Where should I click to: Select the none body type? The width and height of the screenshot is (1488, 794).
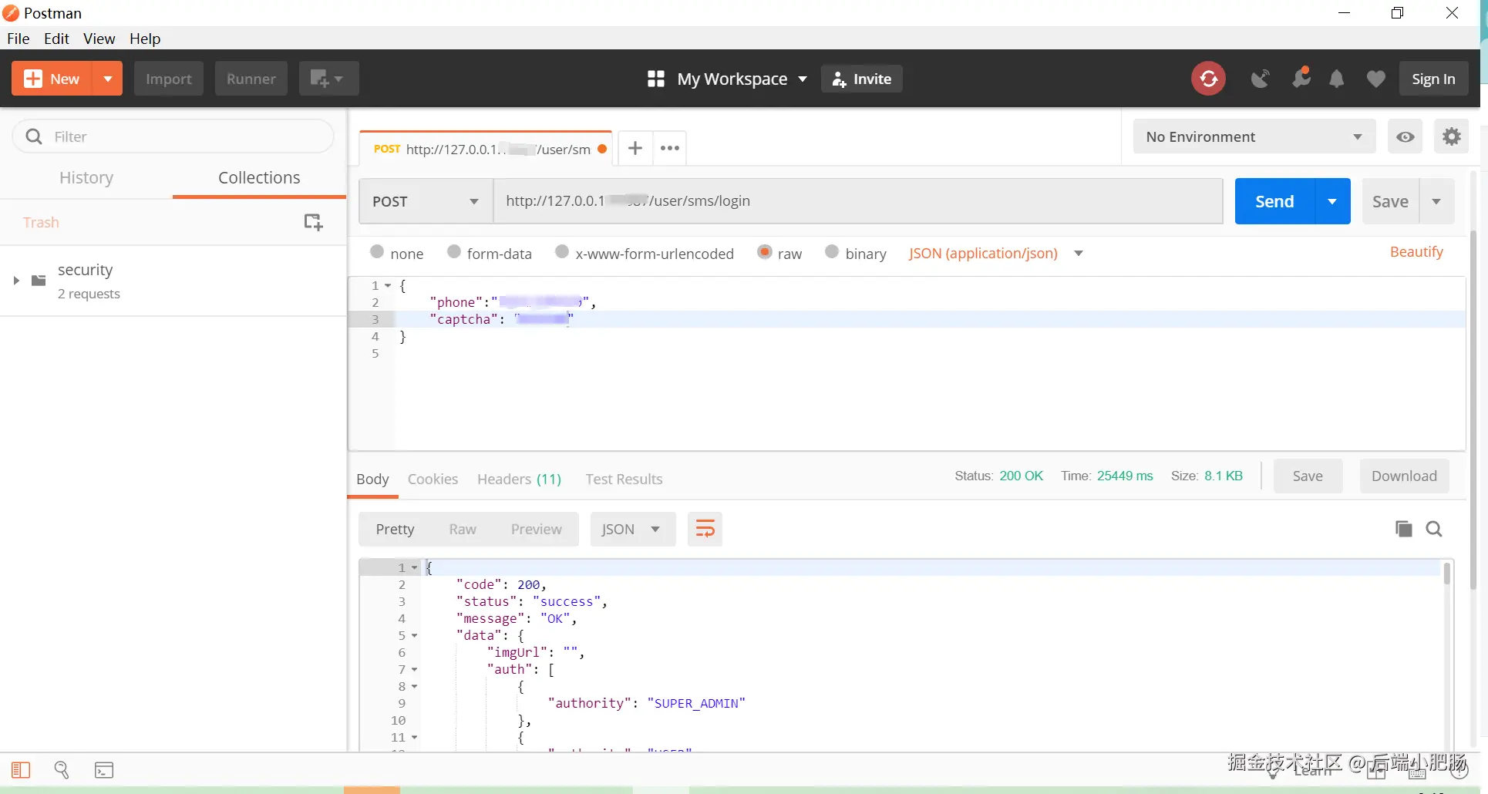pyautogui.click(x=377, y=251)
